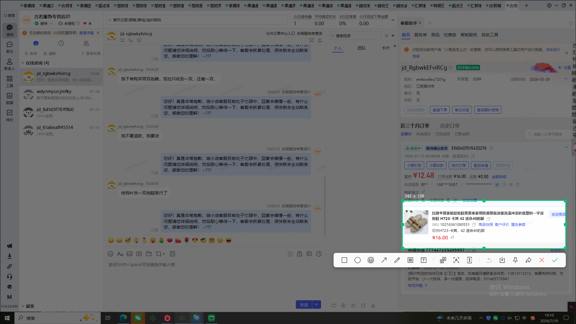Open the 工具 section in left sidebar
Screen dimensions: 576x324
(10, 81)
